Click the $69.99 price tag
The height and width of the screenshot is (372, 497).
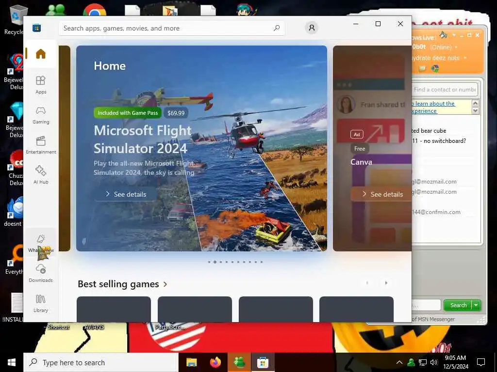tap(176, 113)
